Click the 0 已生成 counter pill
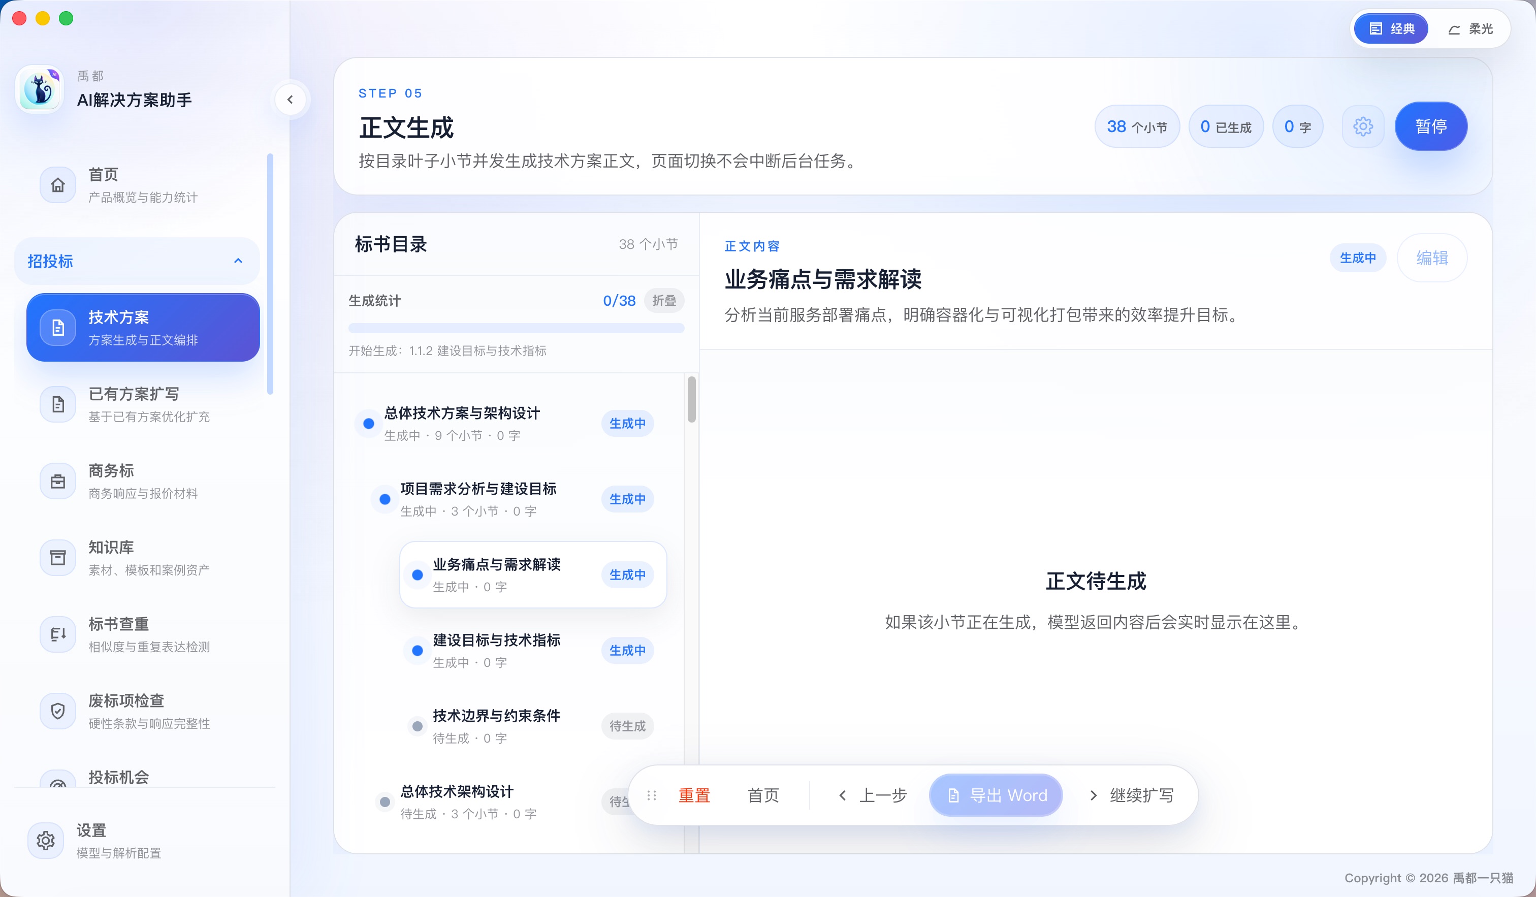 click(x=1226, y=127)
